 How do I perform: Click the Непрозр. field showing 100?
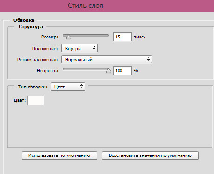pos(122,71)
